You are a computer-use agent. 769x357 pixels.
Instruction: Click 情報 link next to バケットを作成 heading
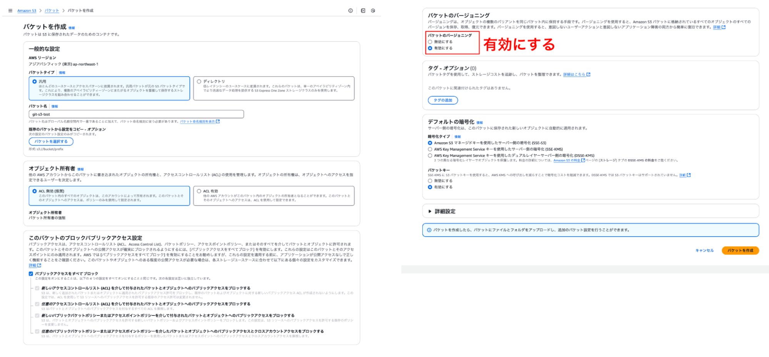coord(72,28)
